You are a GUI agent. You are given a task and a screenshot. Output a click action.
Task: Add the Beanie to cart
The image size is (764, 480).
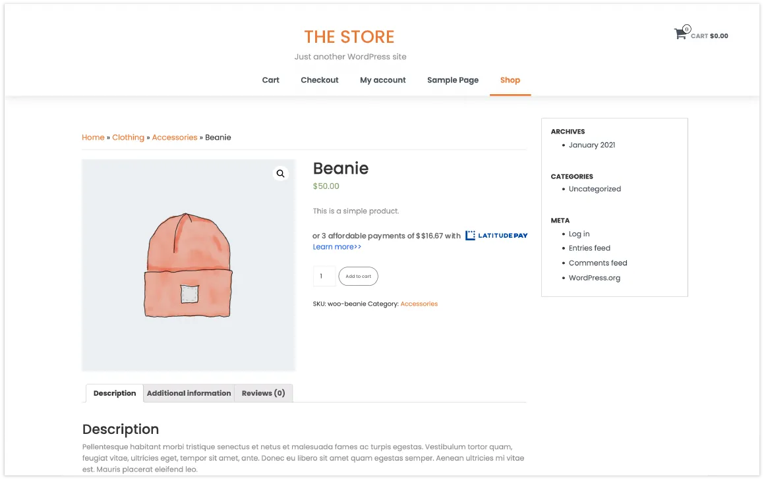pos(358,276)
